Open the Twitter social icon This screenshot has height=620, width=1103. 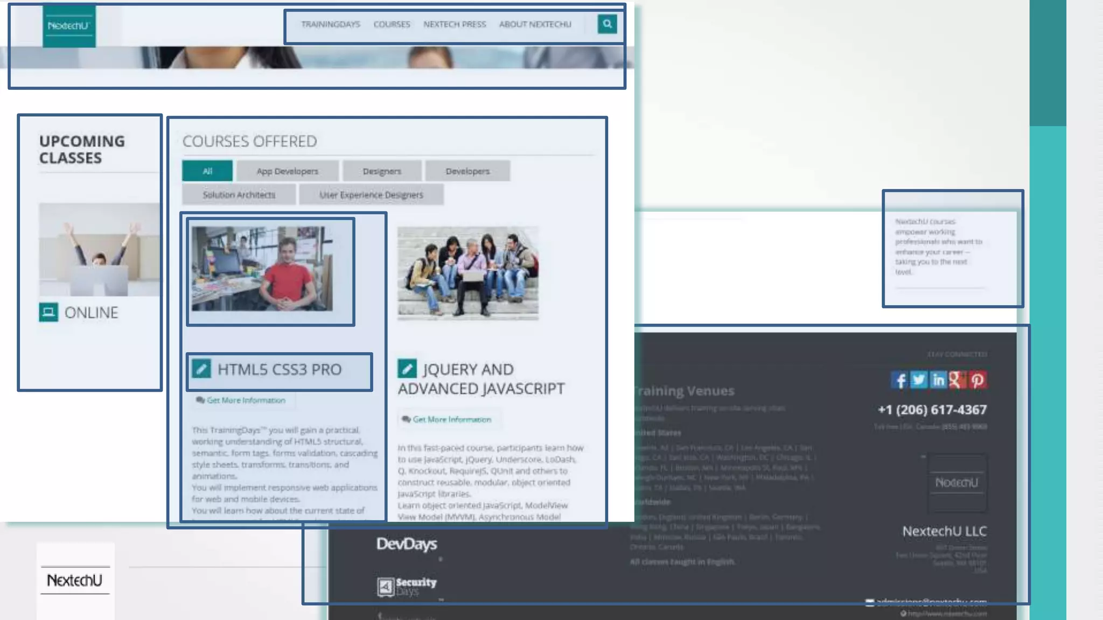tap(919, 380)
